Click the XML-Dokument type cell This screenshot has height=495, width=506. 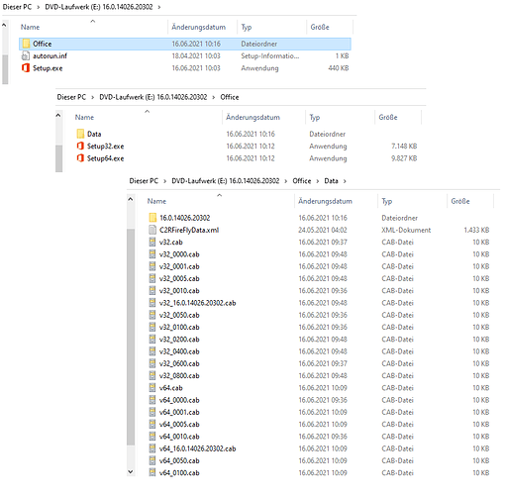tap(406, 230)
